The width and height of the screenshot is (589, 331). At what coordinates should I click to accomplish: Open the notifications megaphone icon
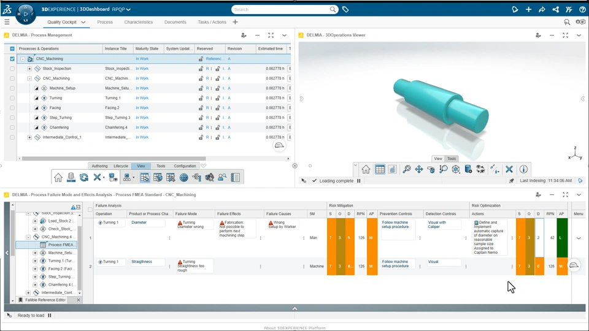pos(515,9)
